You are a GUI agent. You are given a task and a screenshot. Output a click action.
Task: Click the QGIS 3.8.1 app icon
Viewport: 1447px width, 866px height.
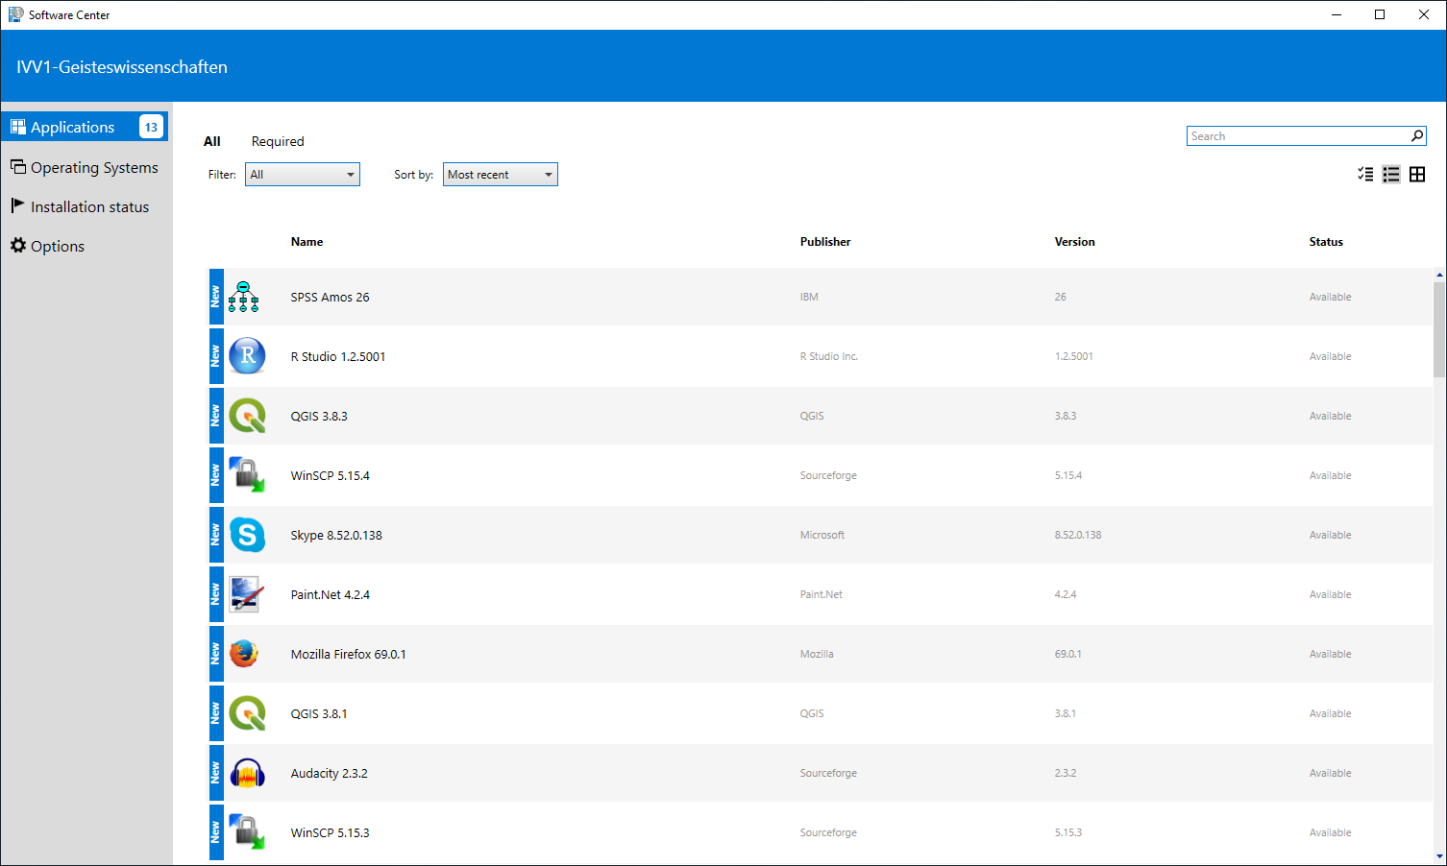pos(247,713)
